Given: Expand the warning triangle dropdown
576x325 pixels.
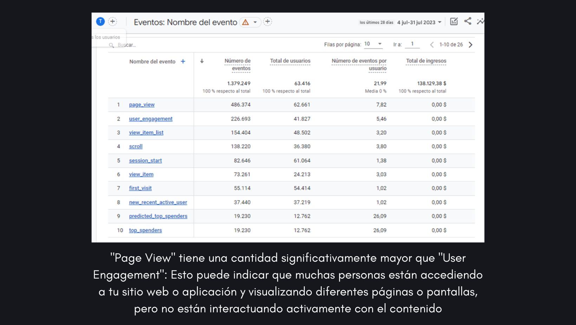Looking at the screenshot, I should coord(250,22).
